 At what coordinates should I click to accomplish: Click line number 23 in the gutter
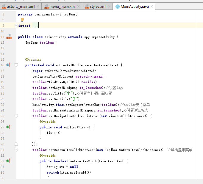tap(2, 105)
